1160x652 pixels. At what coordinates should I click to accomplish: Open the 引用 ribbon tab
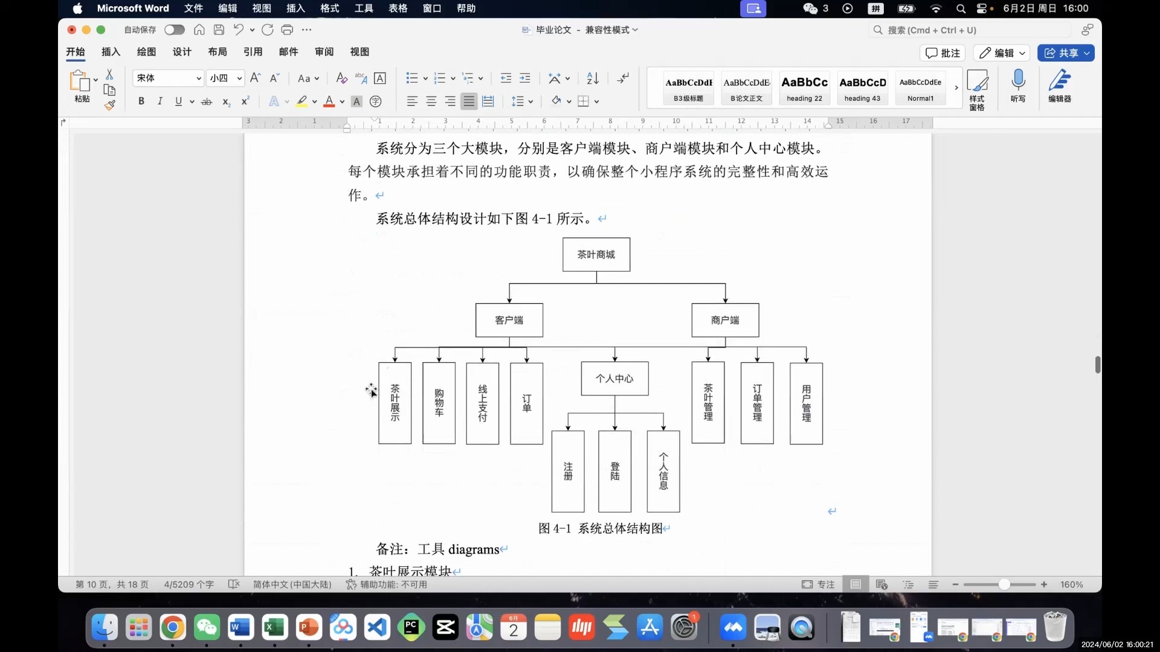tap(253, 52)
